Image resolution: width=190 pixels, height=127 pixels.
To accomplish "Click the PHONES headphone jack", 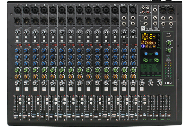I will (x=155, y=10).
